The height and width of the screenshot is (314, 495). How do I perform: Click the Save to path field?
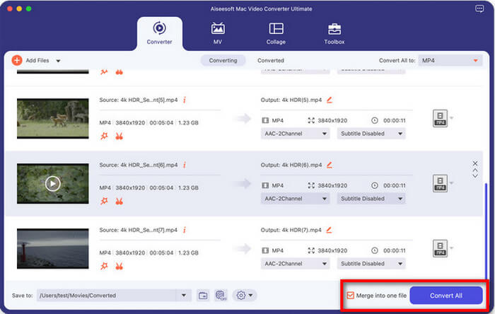tap(106, 296)
